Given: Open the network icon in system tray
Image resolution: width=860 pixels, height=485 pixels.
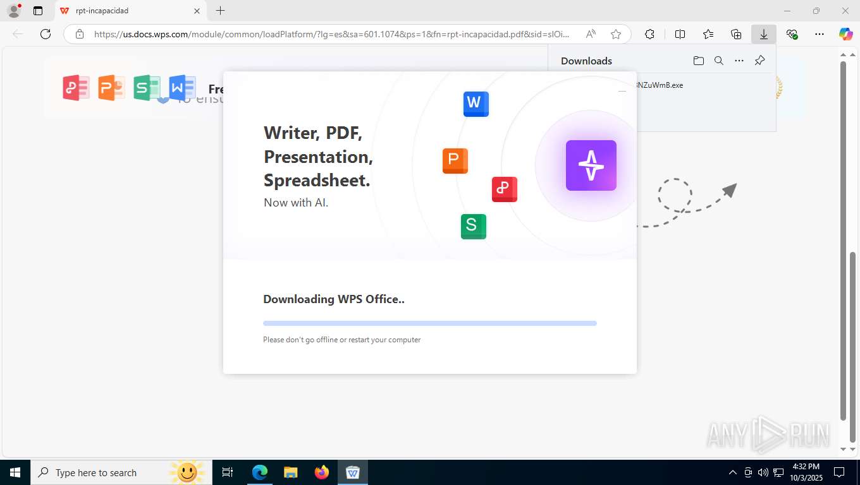Looking at the screenshot, I should pos(778,472).
